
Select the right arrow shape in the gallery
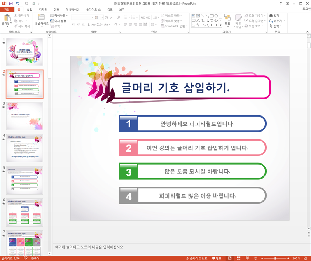coord(212,21)
